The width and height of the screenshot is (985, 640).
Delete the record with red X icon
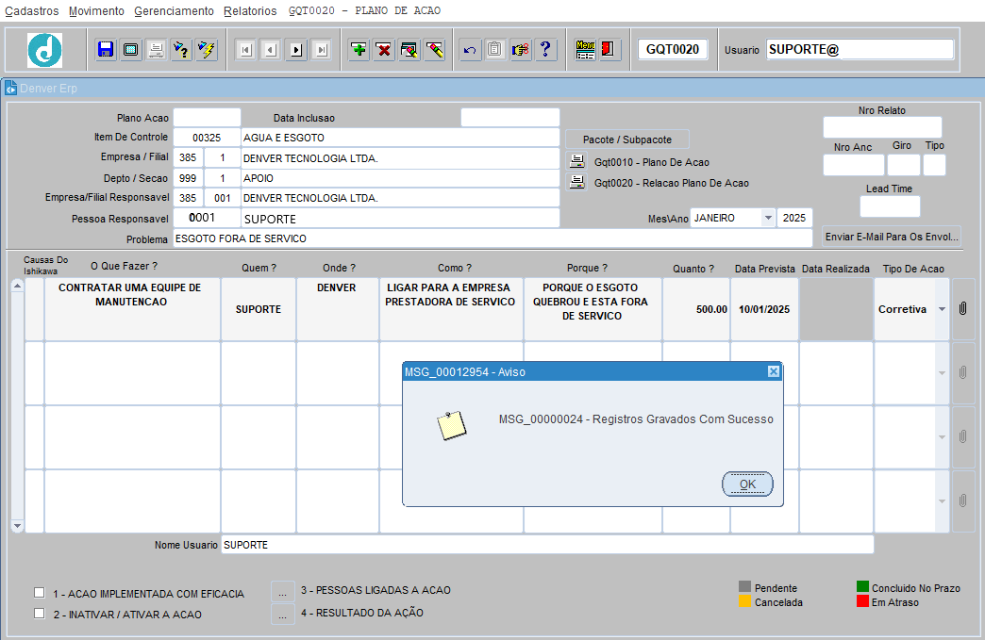(x=384, y=50)
